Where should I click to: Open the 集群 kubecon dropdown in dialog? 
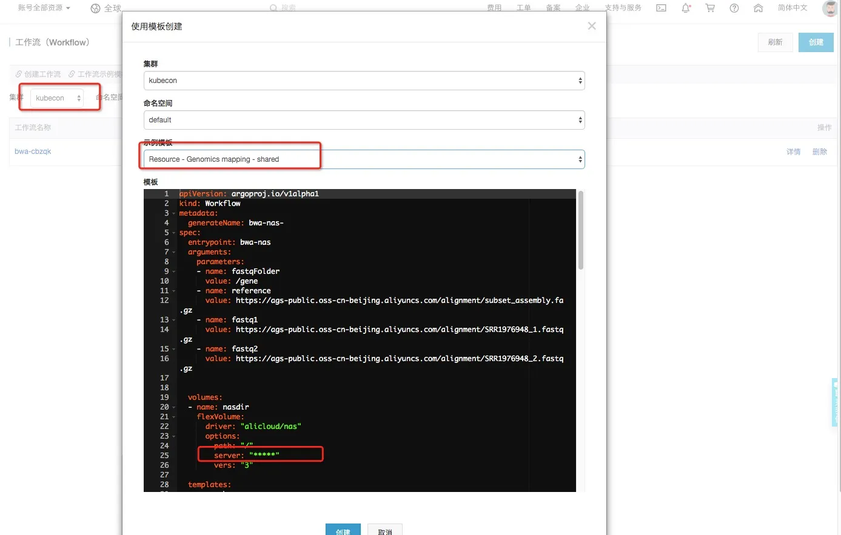pyautogui.click(x=364, y=81)
